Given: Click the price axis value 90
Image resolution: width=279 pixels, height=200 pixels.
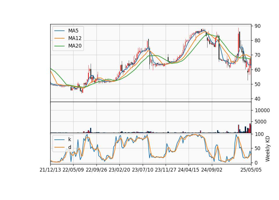Looking at the screenshot, I should click(x=258, y=26).
